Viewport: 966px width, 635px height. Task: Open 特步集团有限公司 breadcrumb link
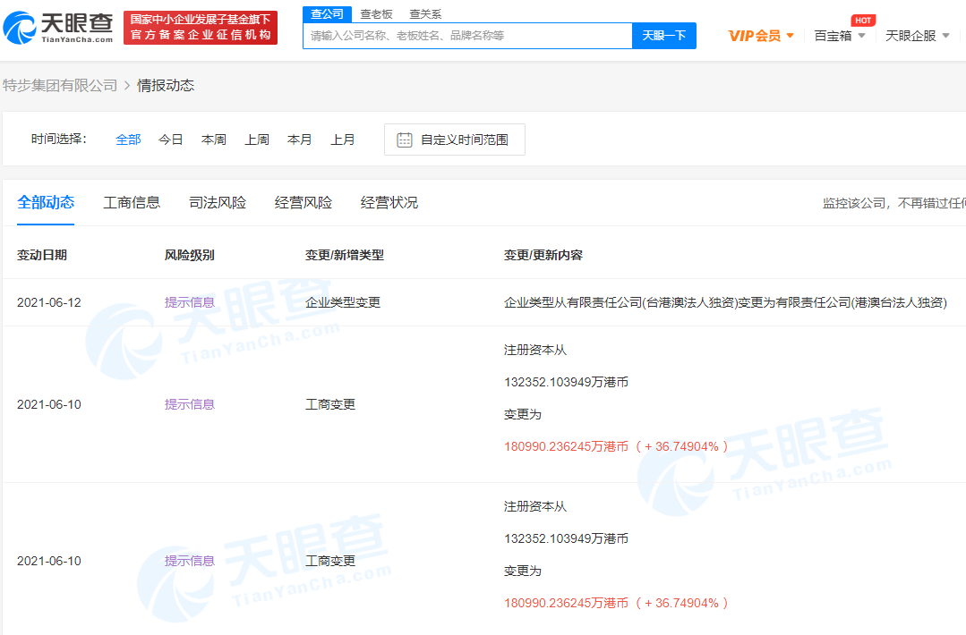click(x=60, y=85)
